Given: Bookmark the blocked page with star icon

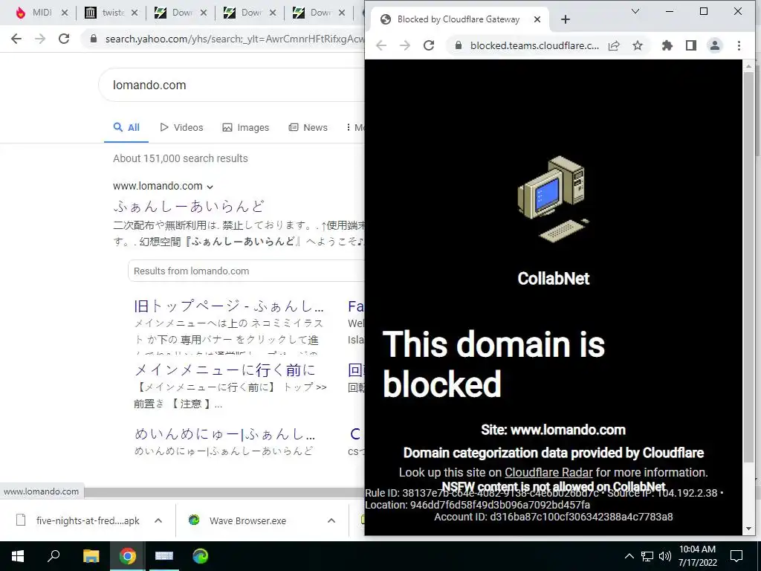Looking at the screenshot, I should pyautogui.click(x=638, y=45).
